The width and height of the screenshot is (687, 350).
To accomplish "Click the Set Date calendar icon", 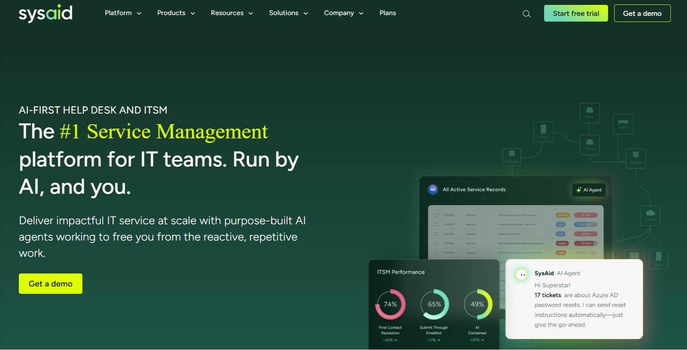I will pyautogui.click(x=593, y=253).
